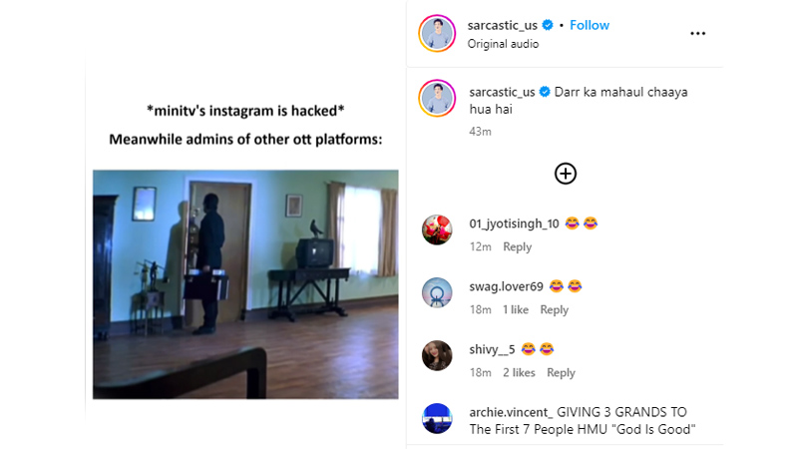Open the sarcastic_us username in the header

(504, 25)
